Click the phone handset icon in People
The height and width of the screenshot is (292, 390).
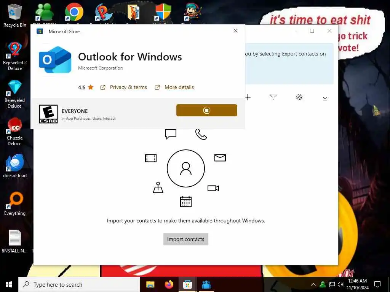(x=201, y=134)
